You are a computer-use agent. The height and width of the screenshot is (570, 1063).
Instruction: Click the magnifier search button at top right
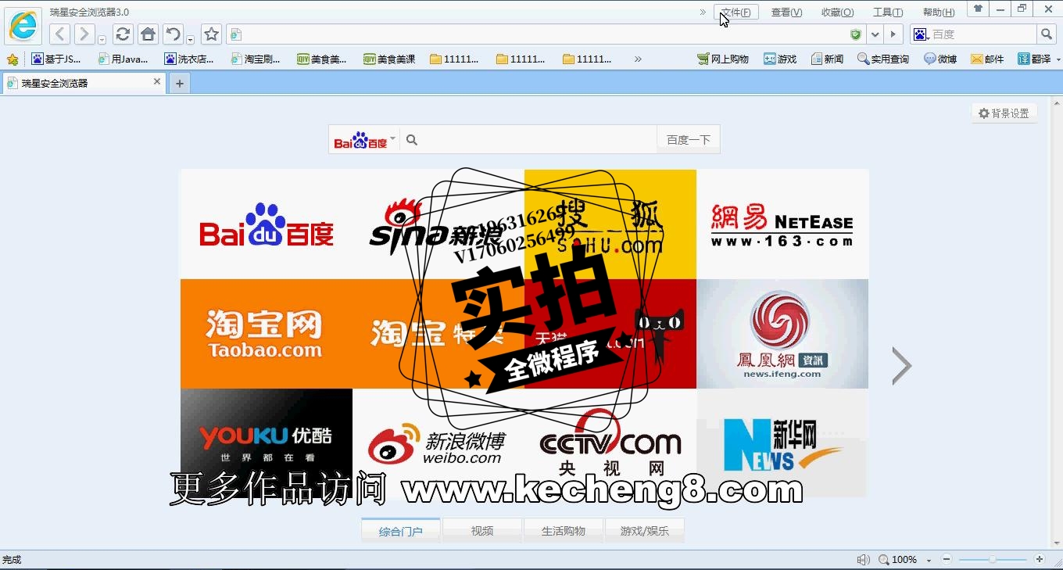[x=1047, y=34]
